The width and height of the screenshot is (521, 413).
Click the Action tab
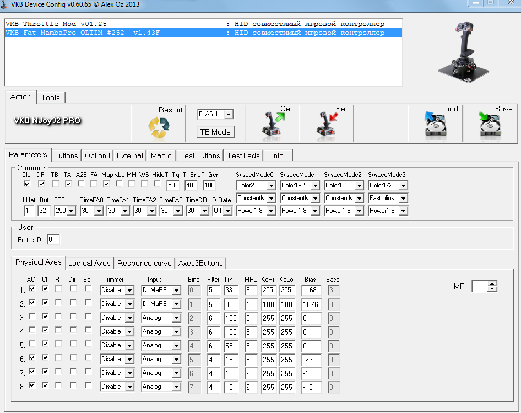[20, 97]
